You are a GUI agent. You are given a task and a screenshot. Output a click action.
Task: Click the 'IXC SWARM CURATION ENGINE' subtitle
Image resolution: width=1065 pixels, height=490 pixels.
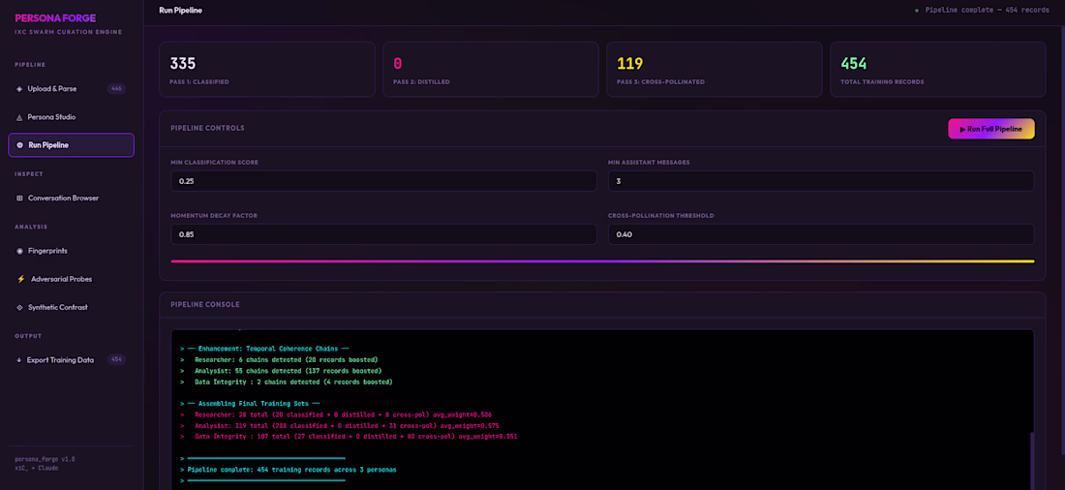coord(68,32)
